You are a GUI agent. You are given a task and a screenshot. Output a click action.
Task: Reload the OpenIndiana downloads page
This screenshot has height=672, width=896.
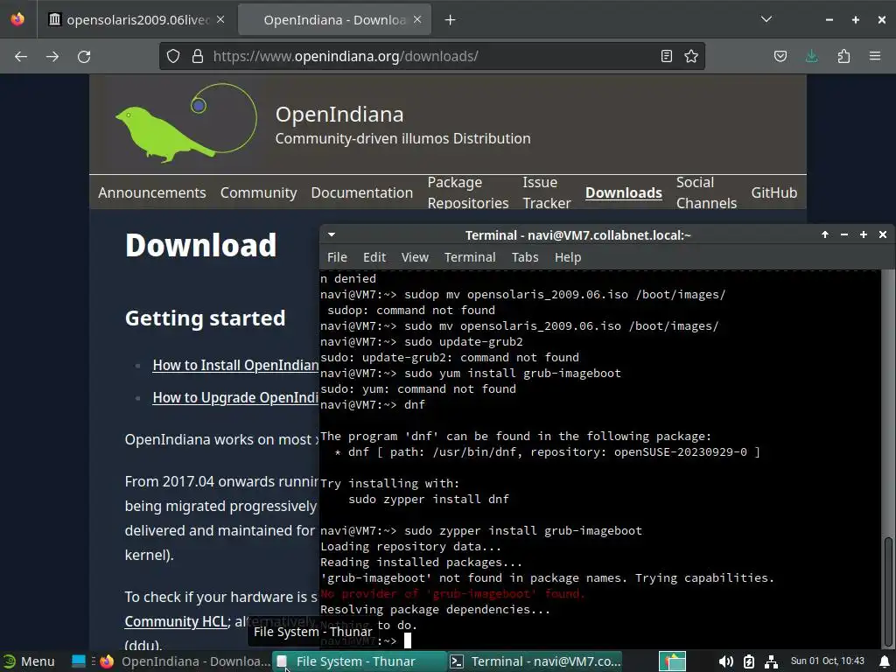(84, 57)
